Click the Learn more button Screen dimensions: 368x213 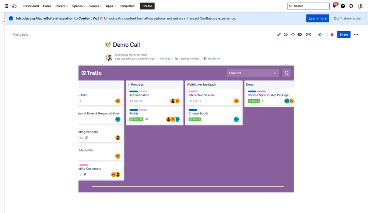coord(318,18)
